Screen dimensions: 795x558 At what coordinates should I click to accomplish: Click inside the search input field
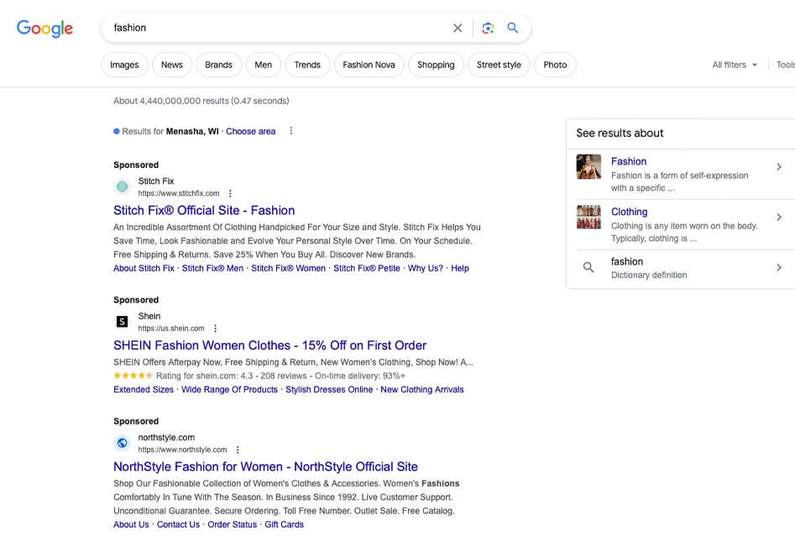(277, 28)
